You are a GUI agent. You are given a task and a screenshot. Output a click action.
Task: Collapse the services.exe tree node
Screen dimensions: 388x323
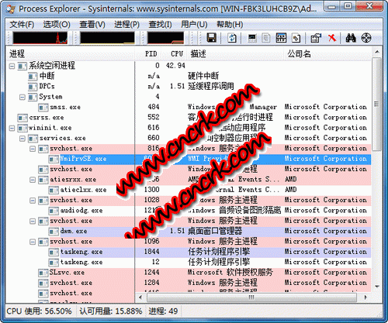23,139
